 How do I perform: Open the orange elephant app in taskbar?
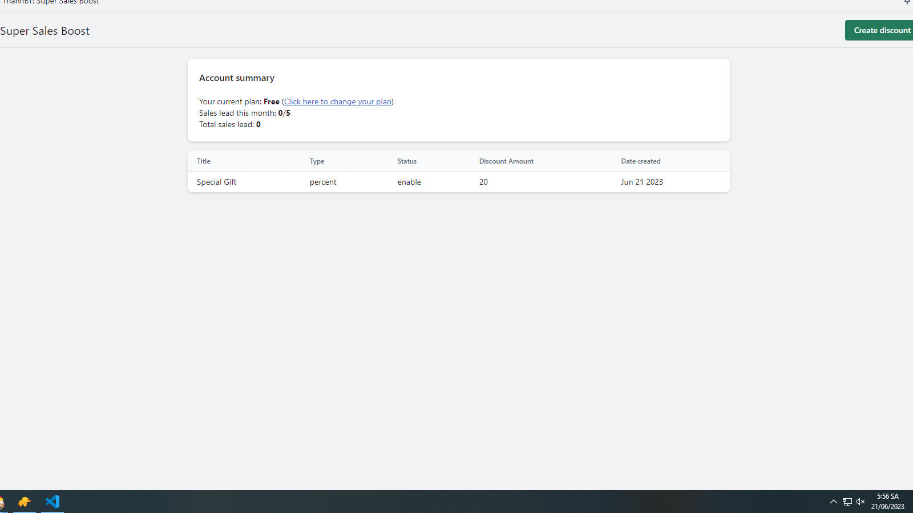tap(24, 502)
